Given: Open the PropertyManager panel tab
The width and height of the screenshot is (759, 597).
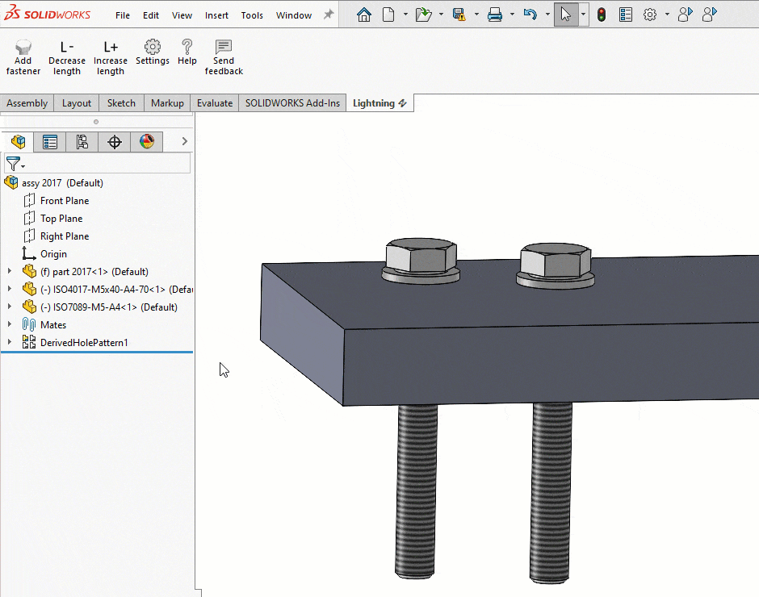Looking at the screenshot, I should click(x=50, y=142).
